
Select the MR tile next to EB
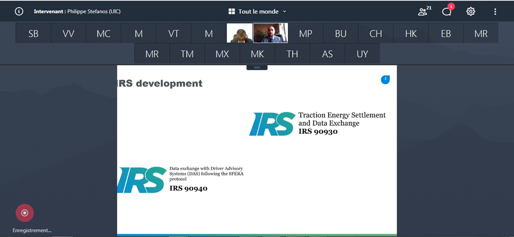pyautogui.click(x=481, y=33)
